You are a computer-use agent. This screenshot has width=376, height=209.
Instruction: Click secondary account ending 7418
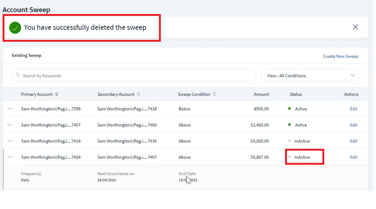127,109
